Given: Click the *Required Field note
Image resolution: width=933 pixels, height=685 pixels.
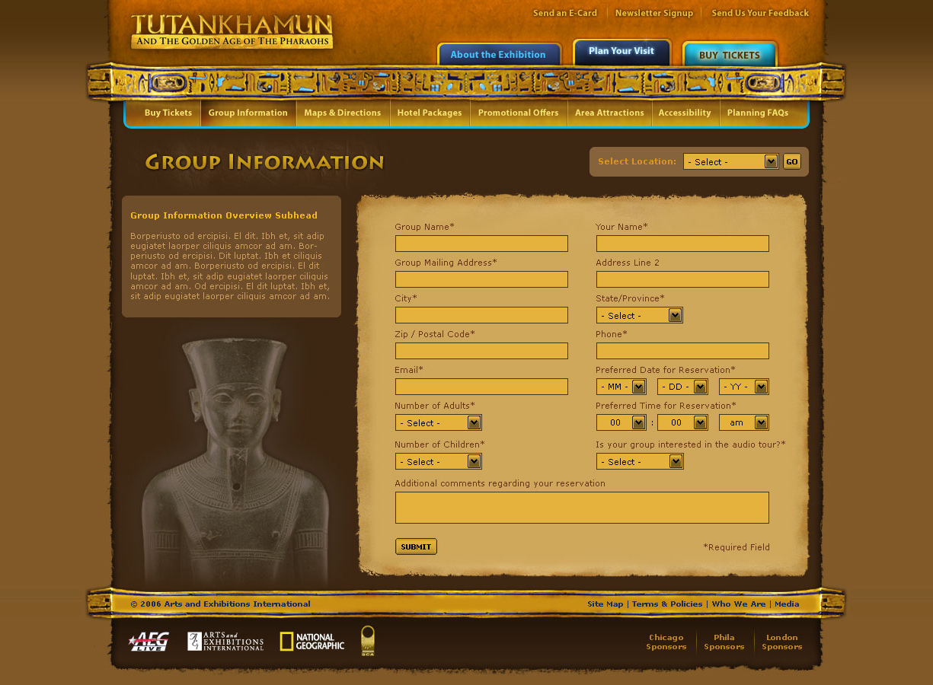Looking at the screenshot, I should 736,547.
